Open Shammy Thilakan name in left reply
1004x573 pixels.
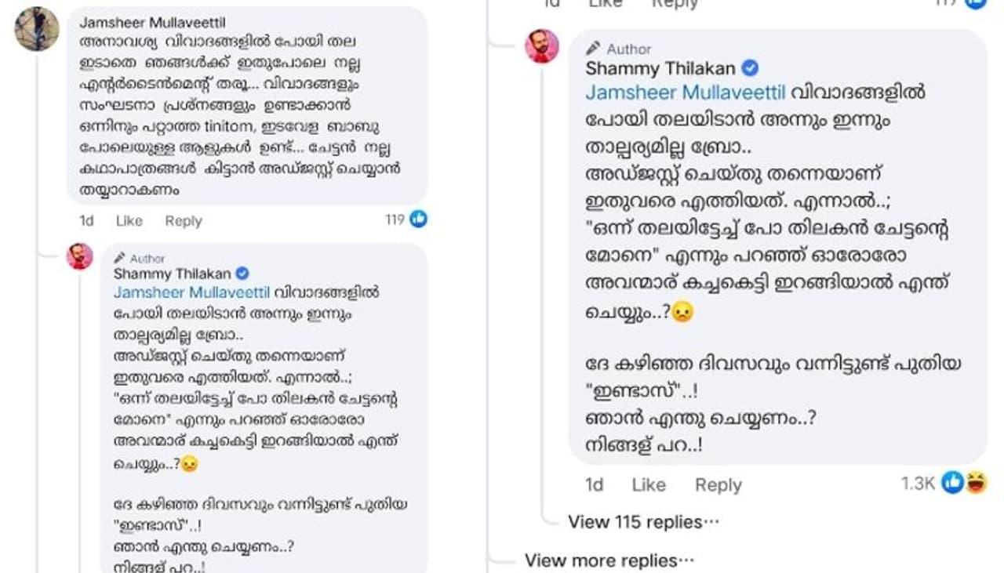172,274
